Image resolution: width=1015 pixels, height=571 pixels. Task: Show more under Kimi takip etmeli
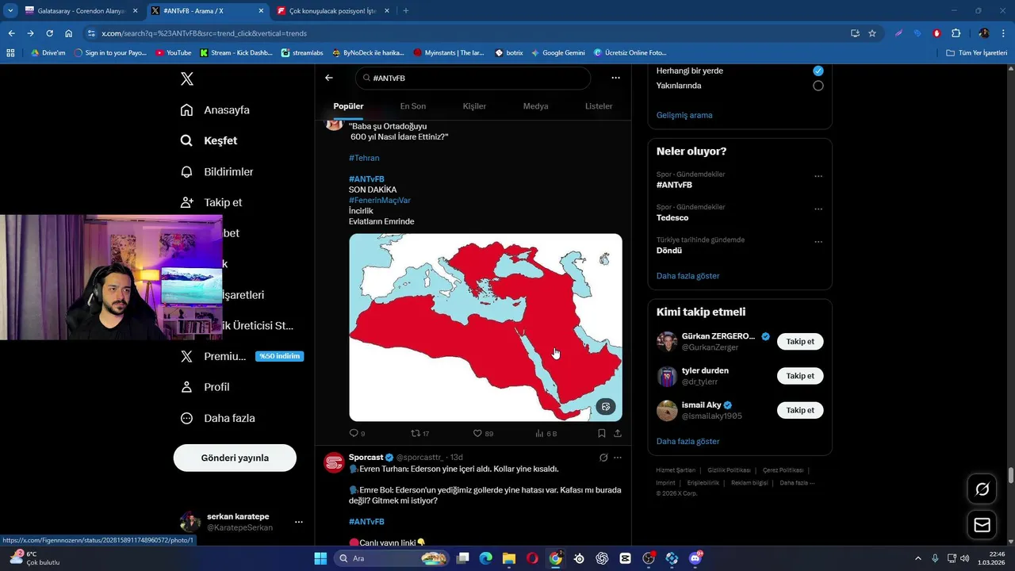(688, 441)
